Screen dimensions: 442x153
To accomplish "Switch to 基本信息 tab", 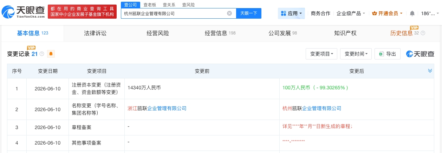I will coord(32,33).
